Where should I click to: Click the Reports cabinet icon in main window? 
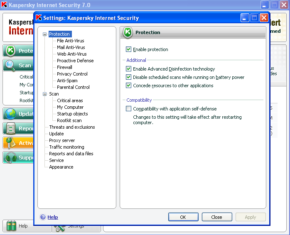11,128
